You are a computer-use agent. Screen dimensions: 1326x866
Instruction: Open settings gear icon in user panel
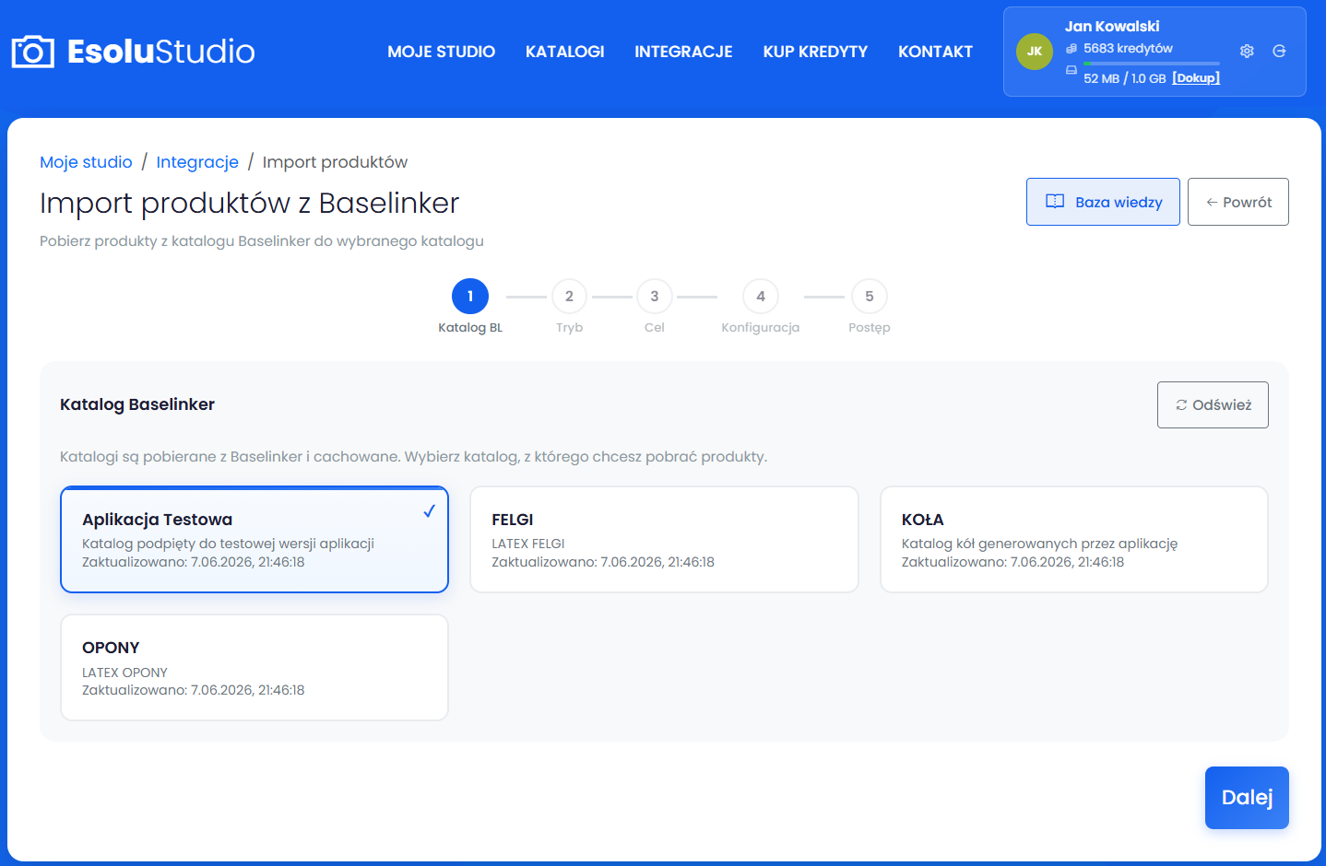coord(1247,52)
